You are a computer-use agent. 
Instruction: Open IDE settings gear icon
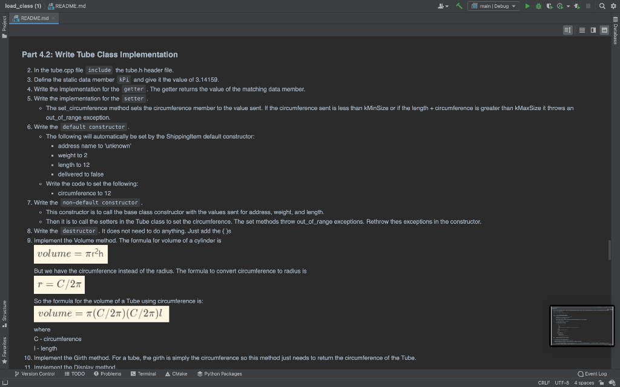[x=613, y=6]
